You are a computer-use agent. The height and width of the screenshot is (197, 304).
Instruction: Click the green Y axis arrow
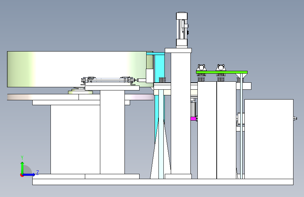click(x=22, y=168)
